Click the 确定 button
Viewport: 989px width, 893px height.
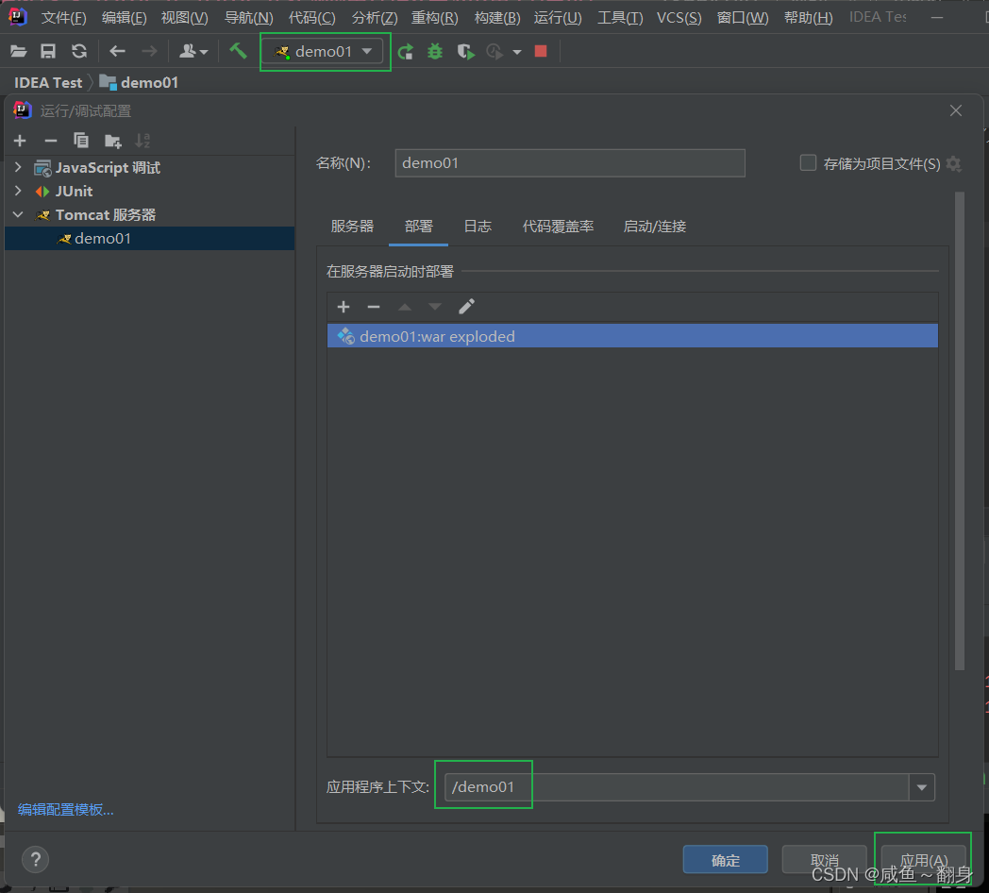(x=726, y=860)
